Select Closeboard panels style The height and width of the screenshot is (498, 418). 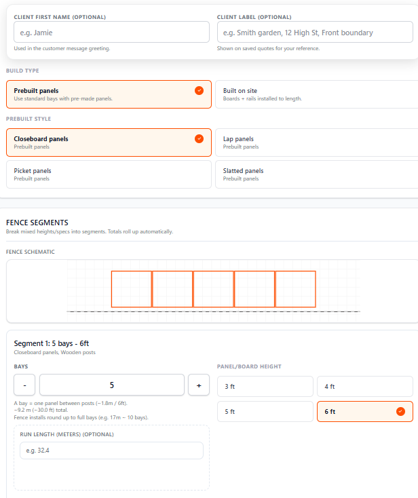(109, 142)
